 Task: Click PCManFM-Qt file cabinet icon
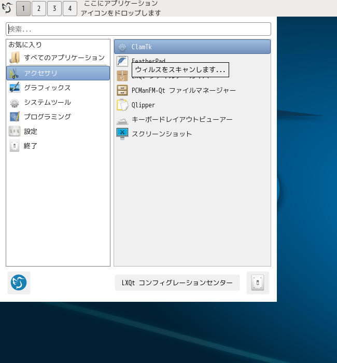[x=122, y=90]
